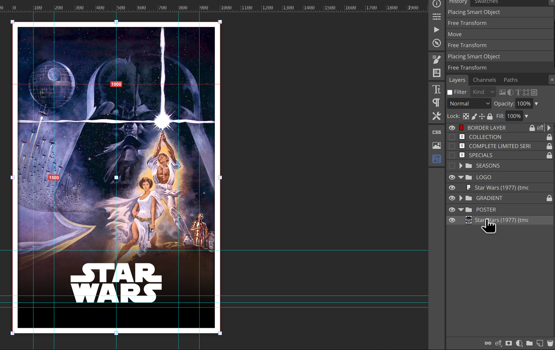Open the Tool Presets wrench icon
The height and width of the screenshot is (350, 555).
tap(437, 116)
